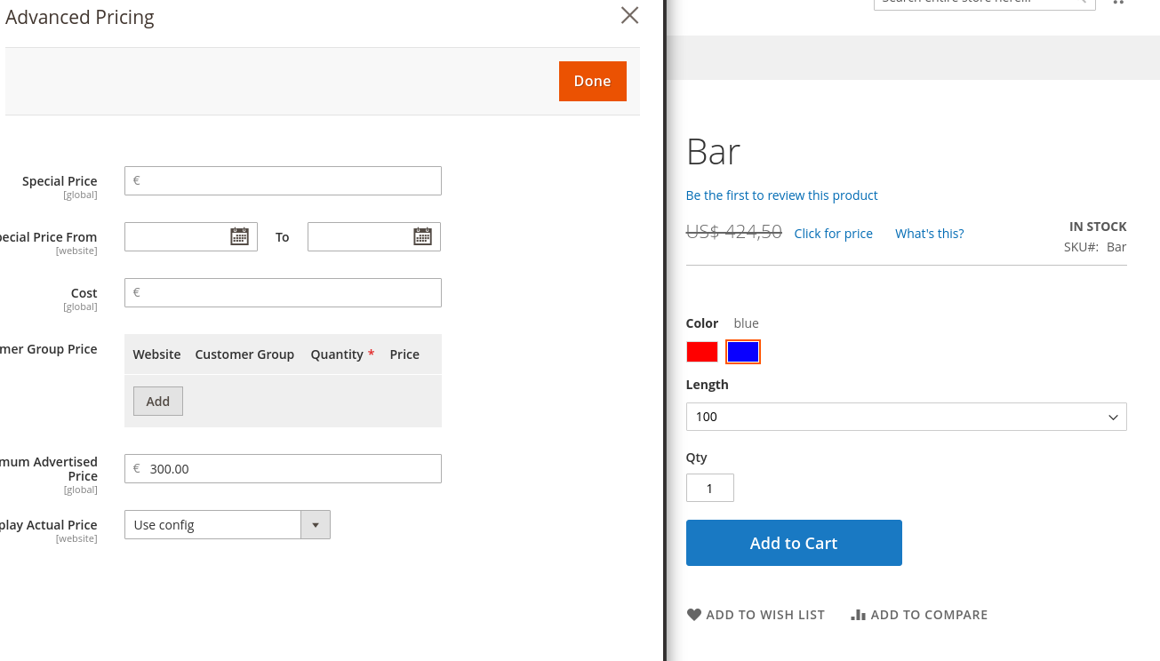Open the Special Price To calendar picker

[x=422, y=236]
